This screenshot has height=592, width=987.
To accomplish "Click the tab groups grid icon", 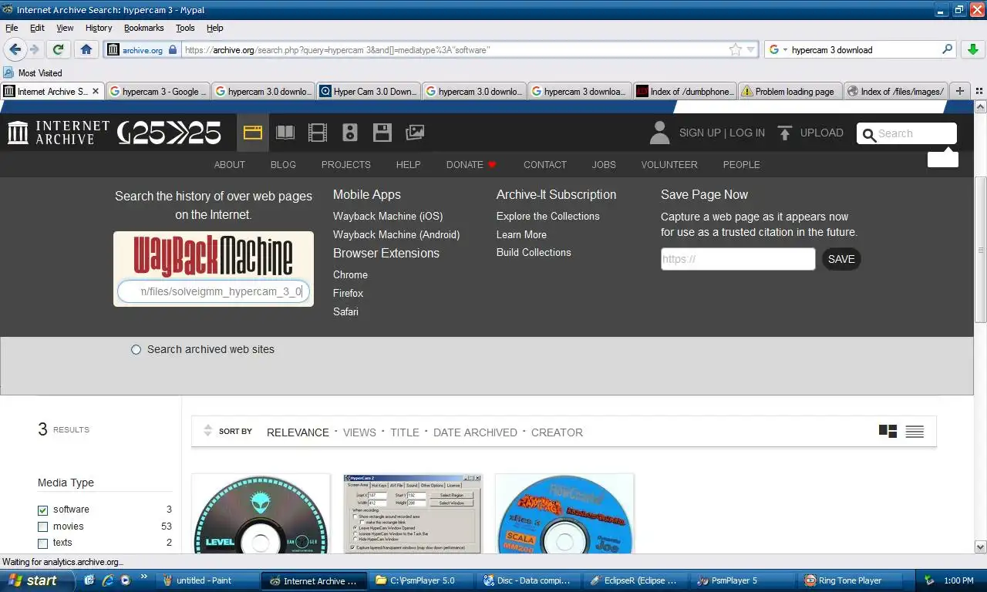I will (x=979, y=91).
